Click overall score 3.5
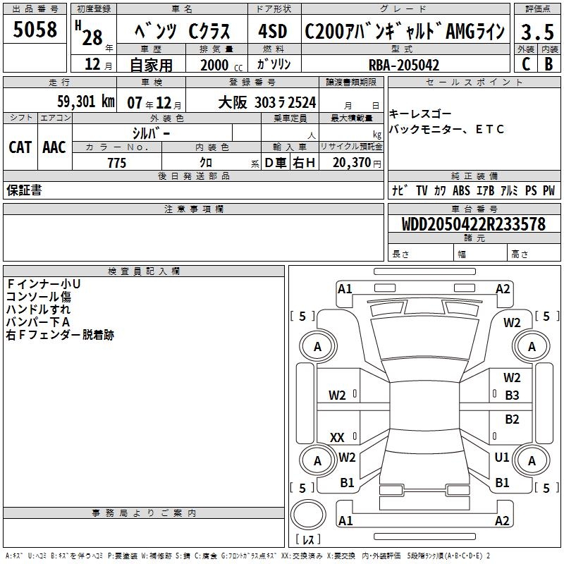Screen dimensions: 564x564 coord(537,32)
